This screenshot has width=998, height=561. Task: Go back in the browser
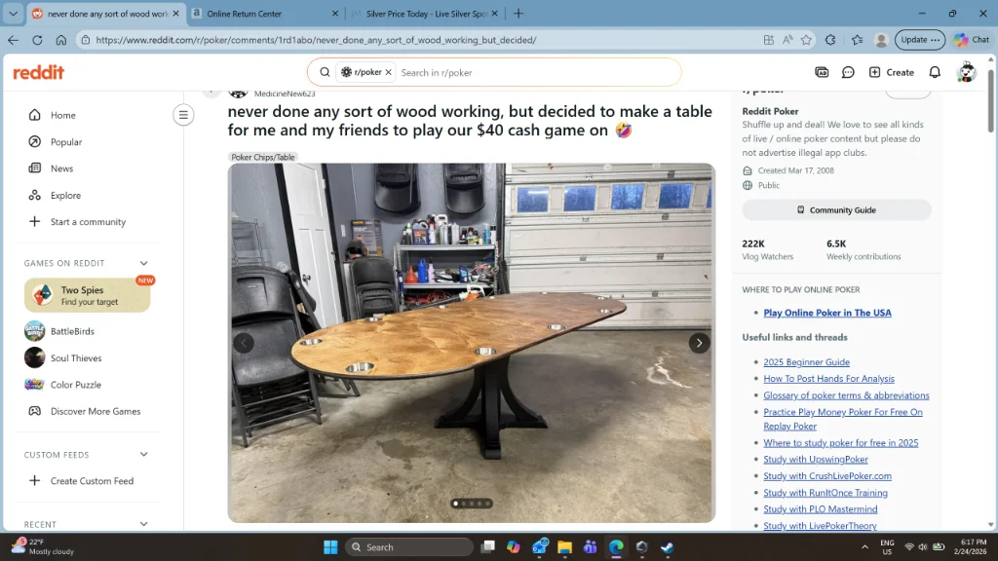click(14, 40)
